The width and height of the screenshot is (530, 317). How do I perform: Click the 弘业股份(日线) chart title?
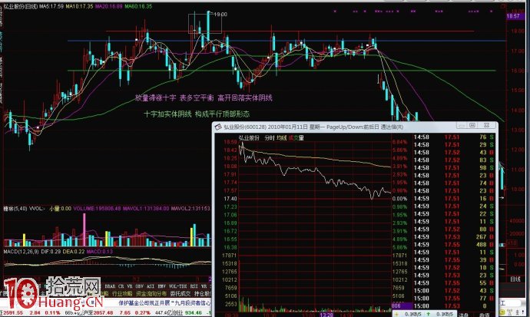(x=21, y=6)
